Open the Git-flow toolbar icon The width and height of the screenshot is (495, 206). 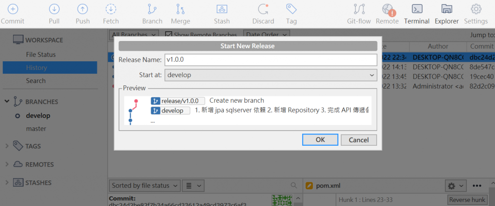coord(359,9)
